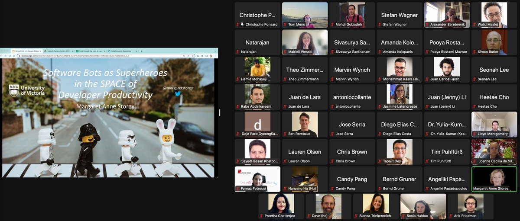Click muted mic icon of Seonah Lee
The image size is (520, 221).
(474, 79)
